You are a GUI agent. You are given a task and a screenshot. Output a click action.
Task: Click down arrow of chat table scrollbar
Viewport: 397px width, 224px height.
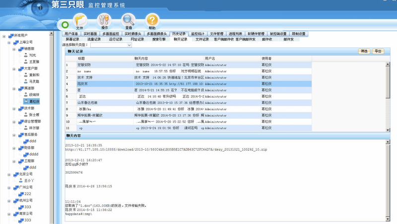388,130
